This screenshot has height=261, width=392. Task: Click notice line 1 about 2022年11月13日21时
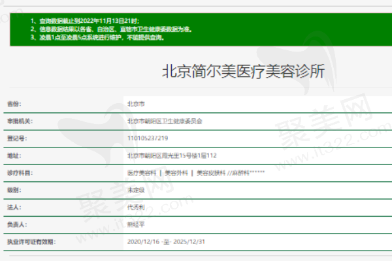click(85, 21)
